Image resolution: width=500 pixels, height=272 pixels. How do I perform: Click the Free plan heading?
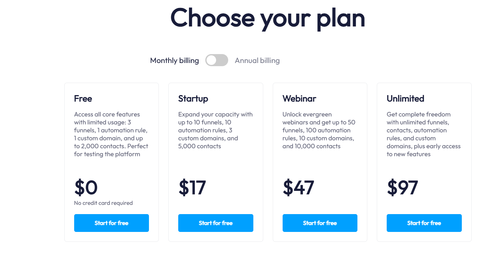click(x=83, y=99)
